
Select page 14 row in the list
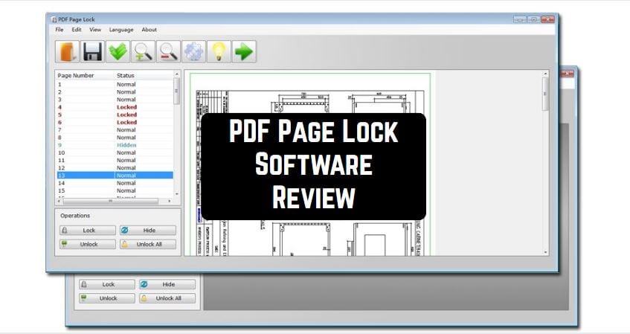[115, 183]
